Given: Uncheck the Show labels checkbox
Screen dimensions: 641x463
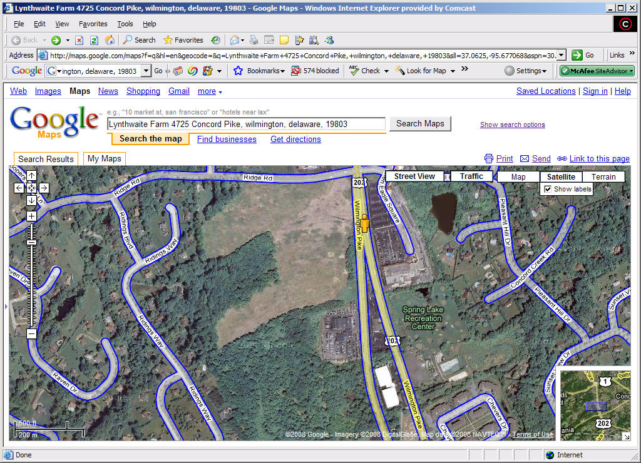Looking at the screenshot, I should click(548, 189).
